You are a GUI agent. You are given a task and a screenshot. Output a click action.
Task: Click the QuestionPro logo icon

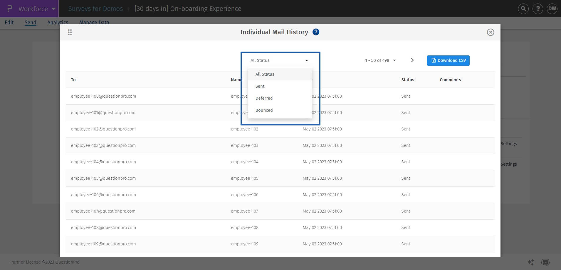click(9, 9)
